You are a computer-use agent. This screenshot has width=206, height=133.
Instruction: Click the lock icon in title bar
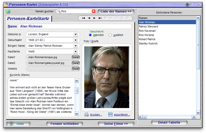(x=187, y=5)
